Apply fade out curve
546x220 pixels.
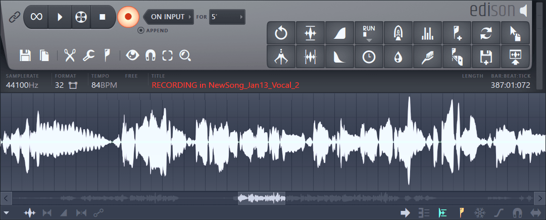340,57
